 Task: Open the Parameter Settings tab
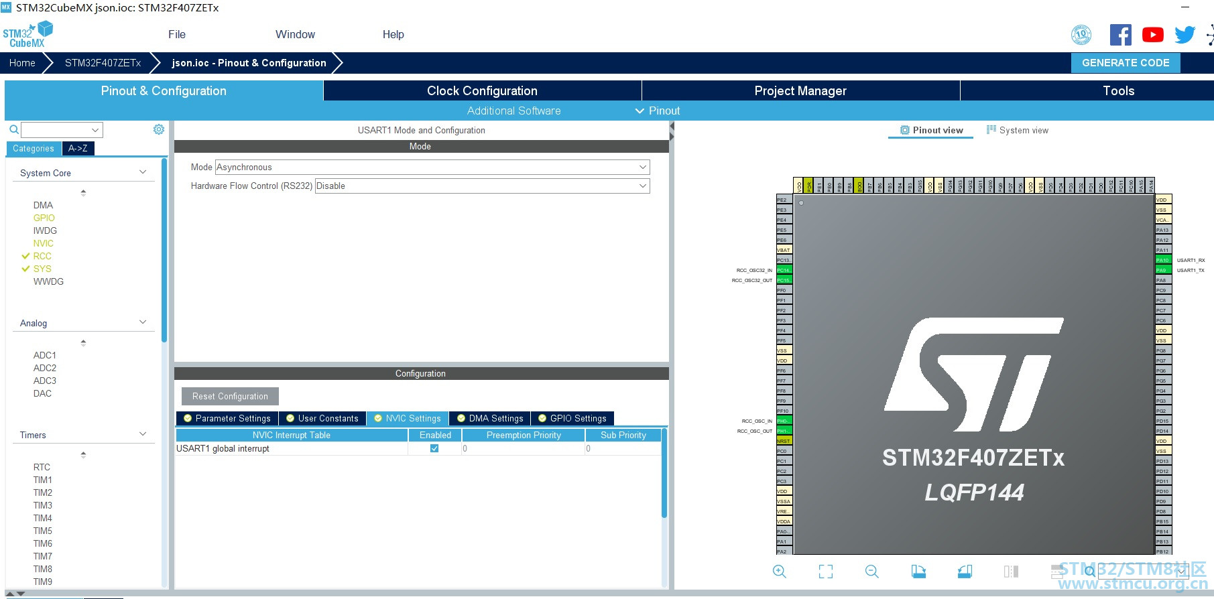click(x=227, y=418)
